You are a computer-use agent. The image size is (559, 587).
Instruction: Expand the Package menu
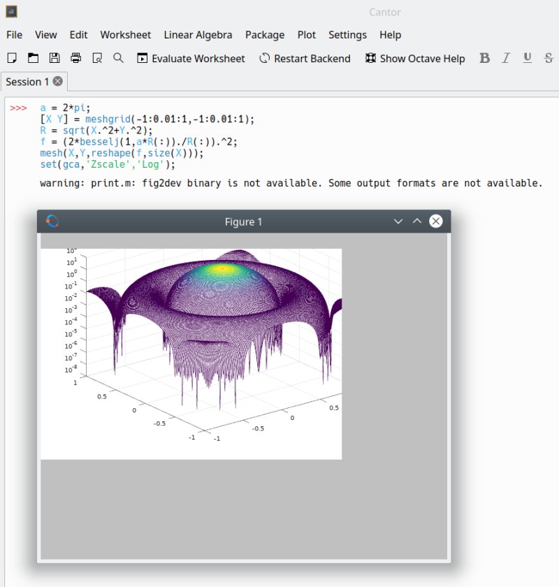click(265, 35)
